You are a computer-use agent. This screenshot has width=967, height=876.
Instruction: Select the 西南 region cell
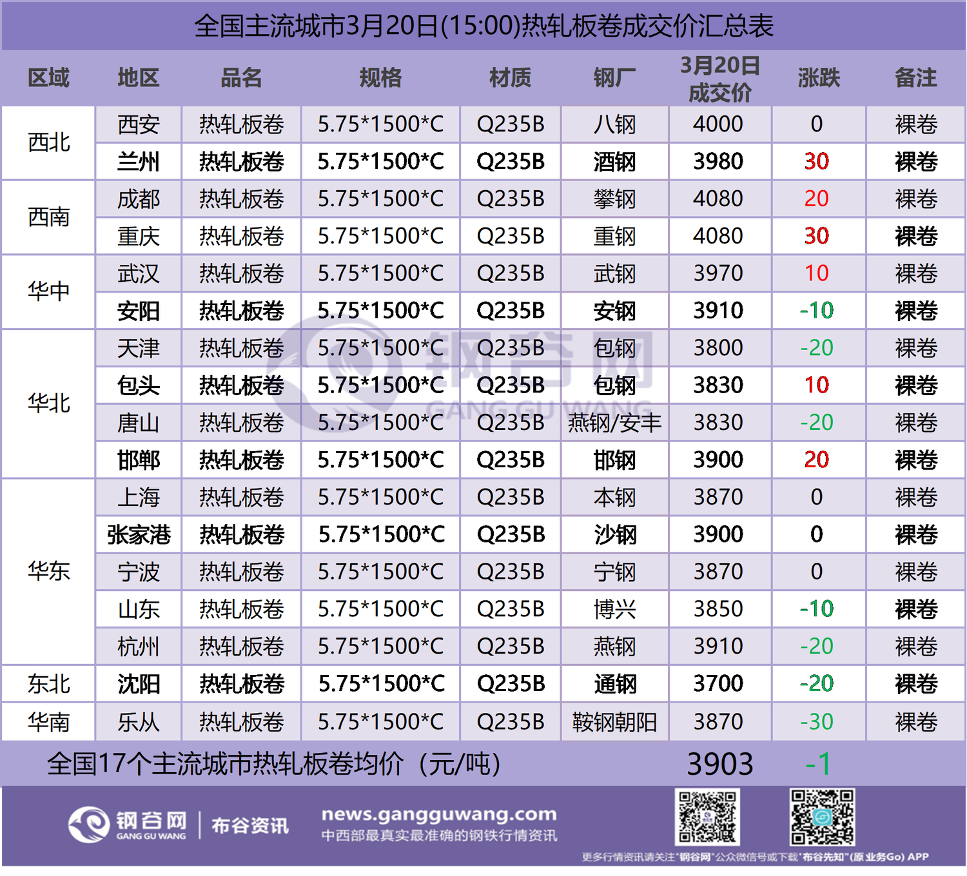(x=48, y=217)
